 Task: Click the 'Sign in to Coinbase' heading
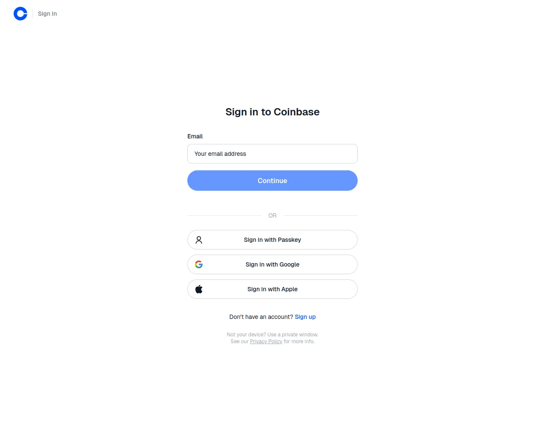pyautogui.click(x=272, y=112)
